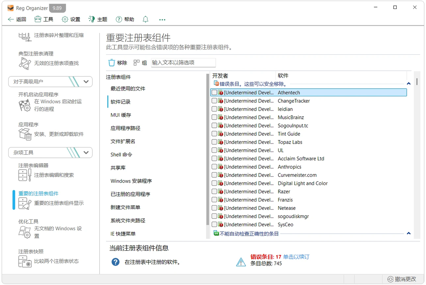Click the 单击以续订 link
This screenshot has height=285, width=426.
(x=296, y=257)
